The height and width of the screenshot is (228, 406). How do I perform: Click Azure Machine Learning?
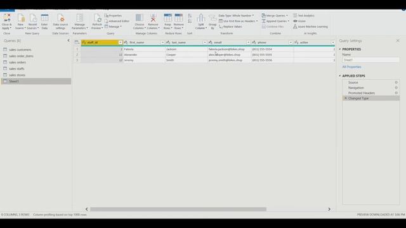(310, 27)
